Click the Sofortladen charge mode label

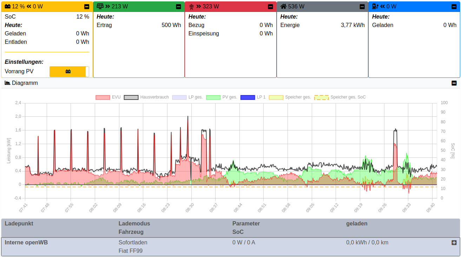click(133, 243)
